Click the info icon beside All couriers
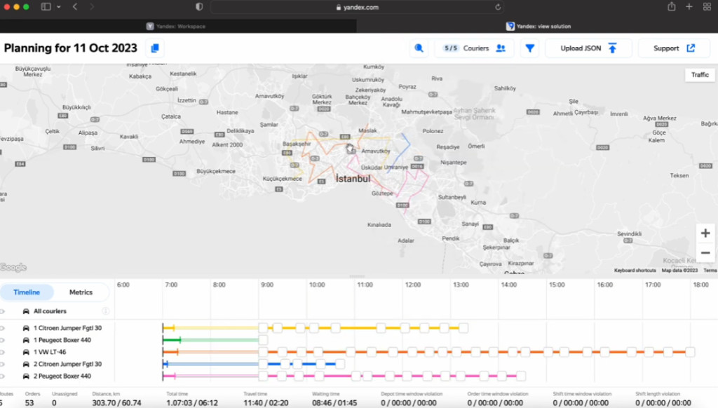This screenshot has height=408, width=718. tap(105, 311)
